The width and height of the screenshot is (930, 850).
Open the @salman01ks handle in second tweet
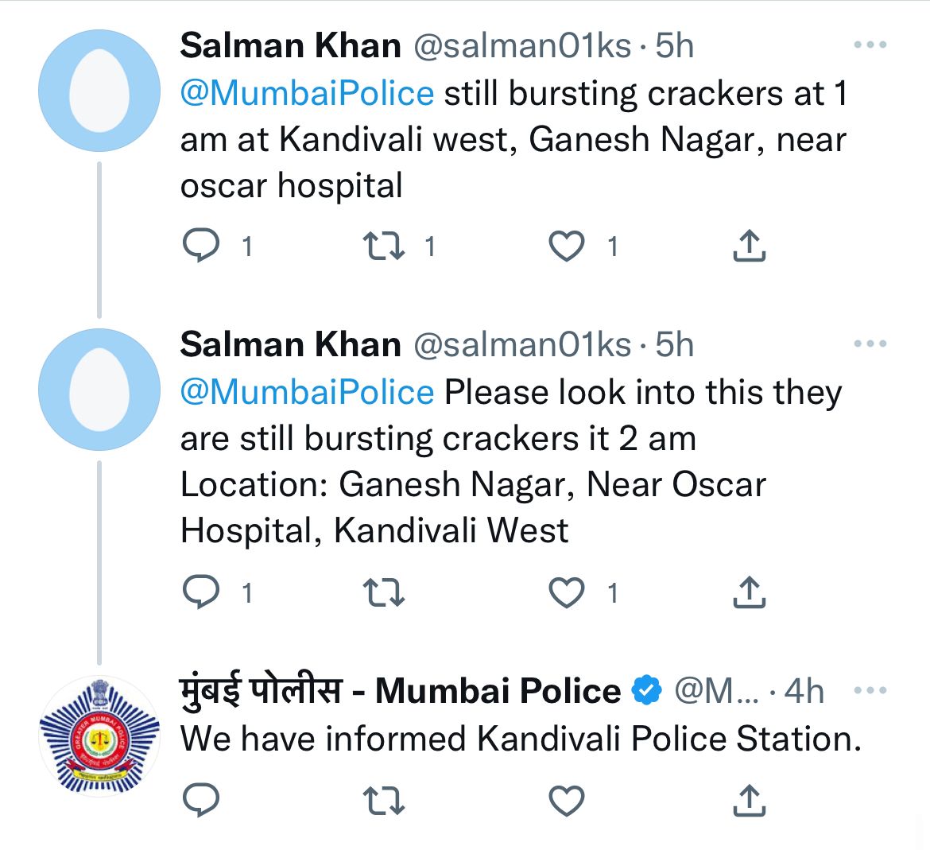(522, 344)
